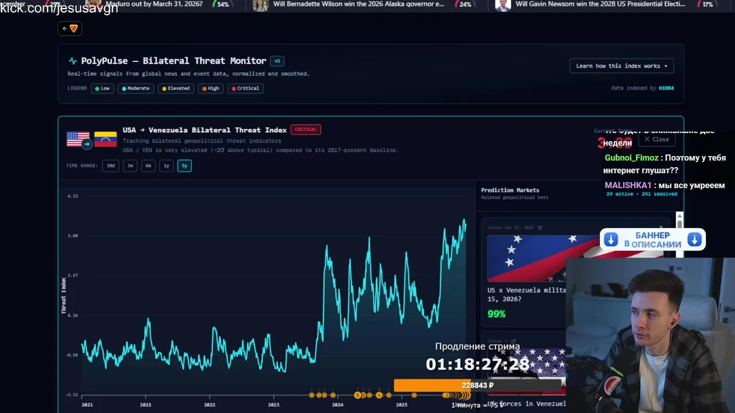This screenshot has width=735, height=413.
Task: Click event marker numbered 5 on timeline
Action: click(357, 395)
